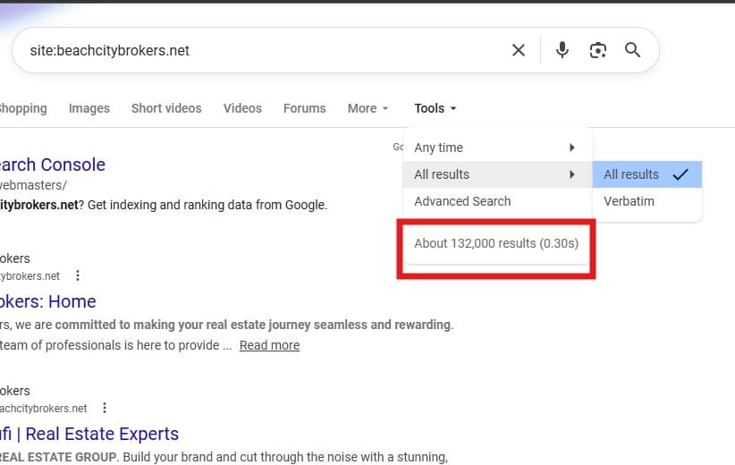Open Advanced Search from Tools menu
Screen dimensions: 735x465
462,201
